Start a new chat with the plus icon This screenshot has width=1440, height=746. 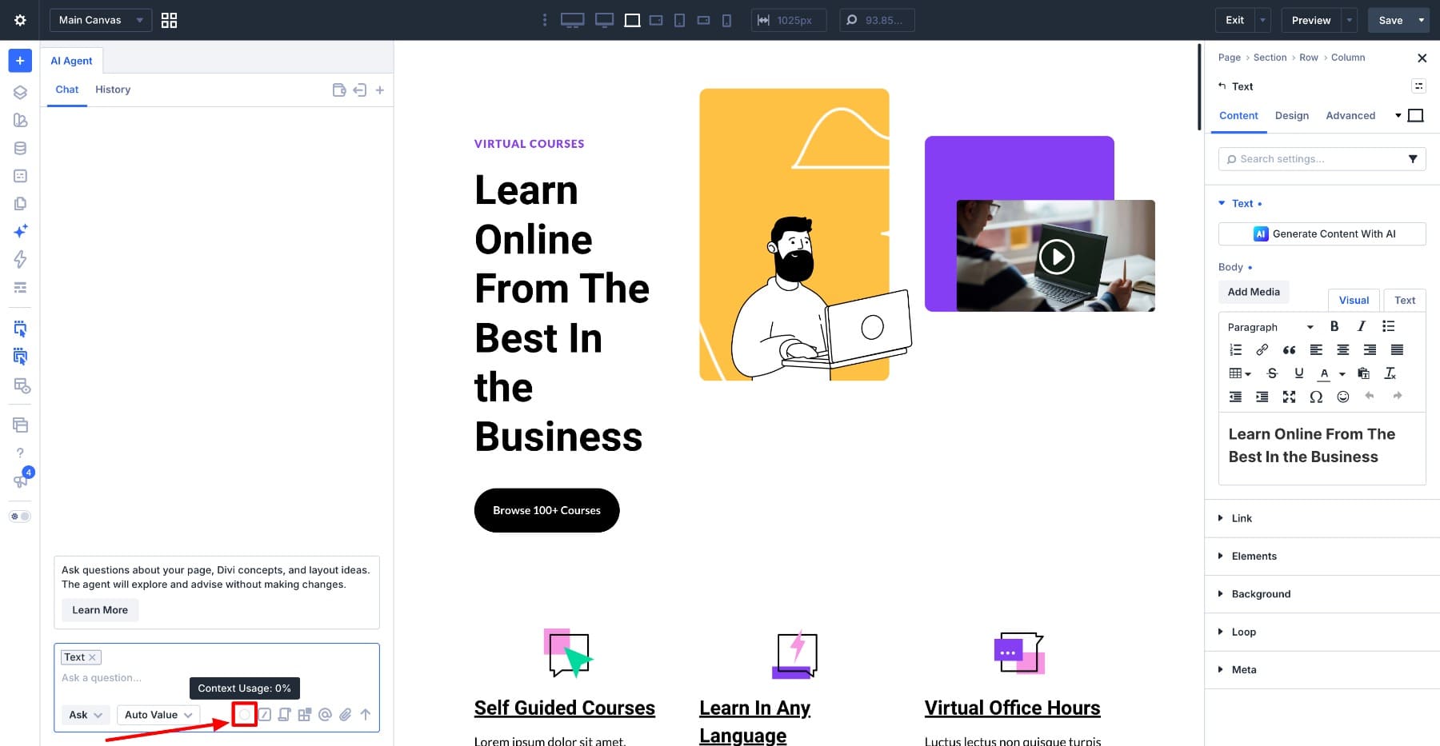tap(380, 90)
